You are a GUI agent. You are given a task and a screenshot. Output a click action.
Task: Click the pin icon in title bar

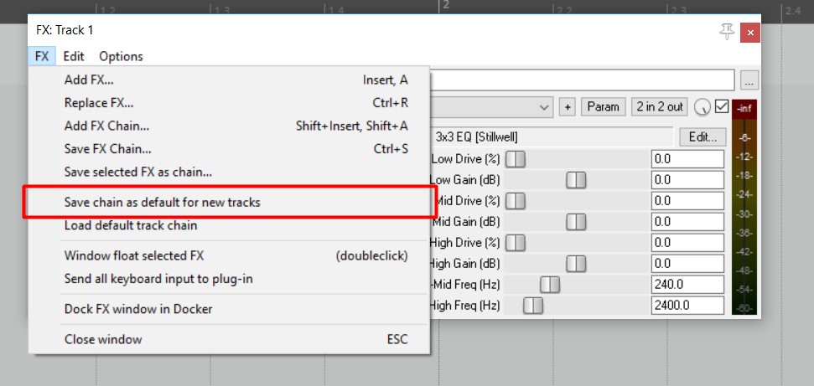727,30
